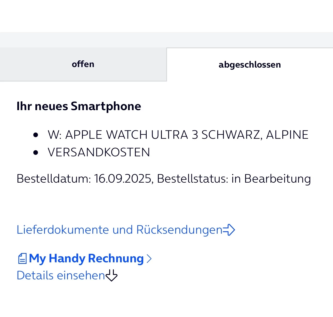Open Lieferdokumente und Rücksendungen link
Viewport: 333px width, 317px height.
point(119,230)
